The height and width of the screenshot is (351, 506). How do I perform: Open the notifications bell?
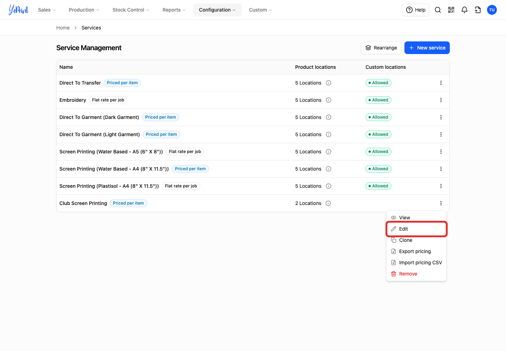(x=465, y=10)
